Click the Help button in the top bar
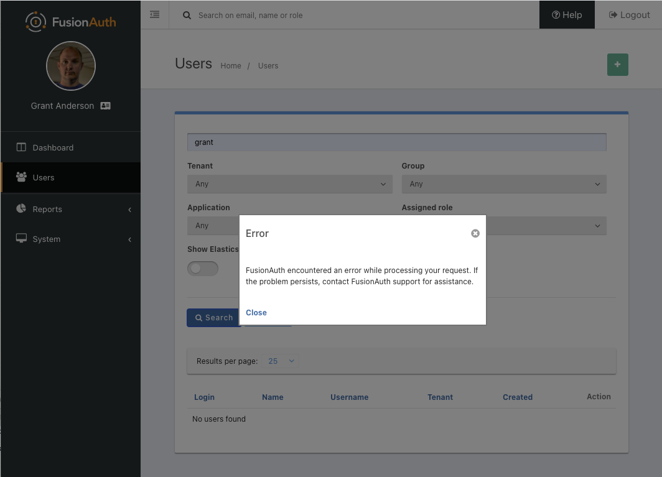Image resolution: width=662 pixels, height=477 pixels. point(567,15)
